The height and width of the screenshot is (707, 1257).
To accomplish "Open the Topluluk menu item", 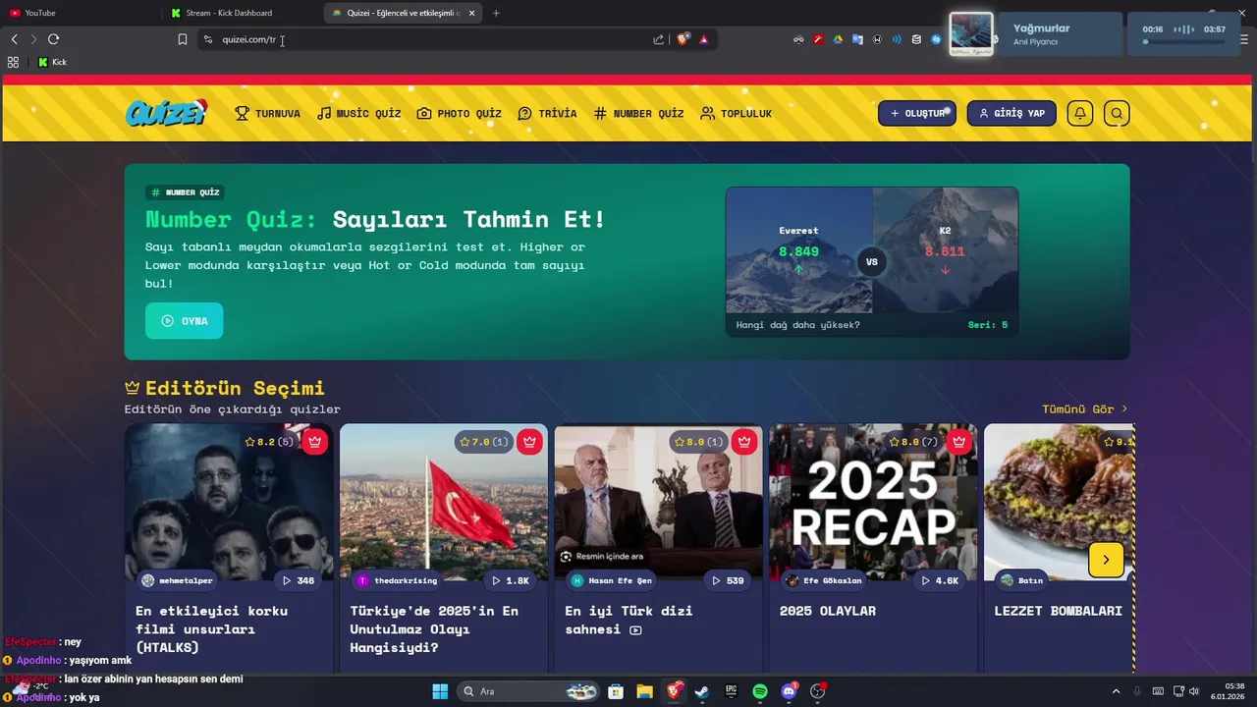I will [x=737, y=113].
